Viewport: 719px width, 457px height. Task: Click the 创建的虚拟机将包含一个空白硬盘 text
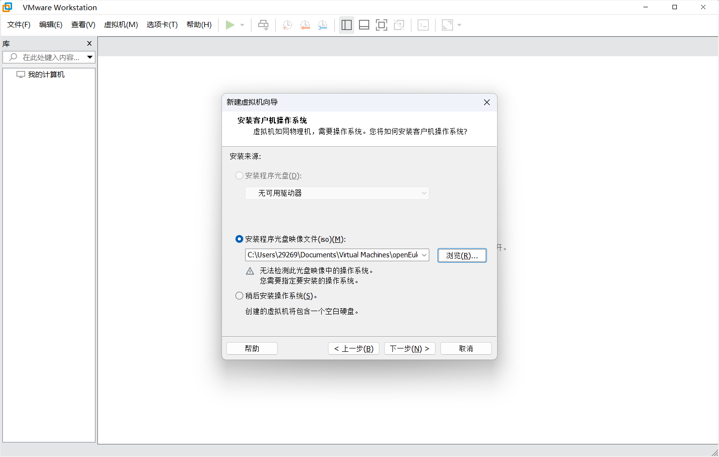[x=302, y=311]
